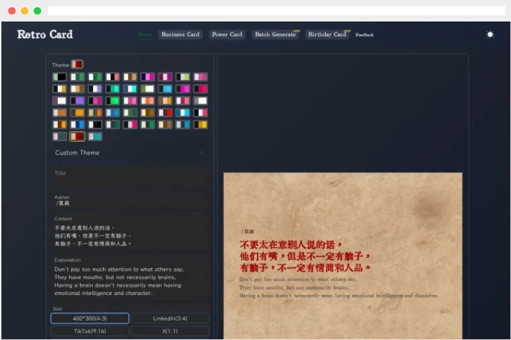
Task: Select the black theme swatch in first row
Action: point(60,77)
